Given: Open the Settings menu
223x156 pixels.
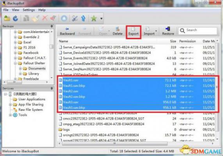Looking at the screenshot, I should pyautogui.click(x=29, y=10).
